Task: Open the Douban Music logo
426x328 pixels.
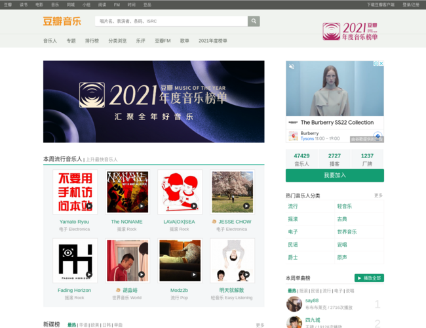Action: tap(62, 21)
